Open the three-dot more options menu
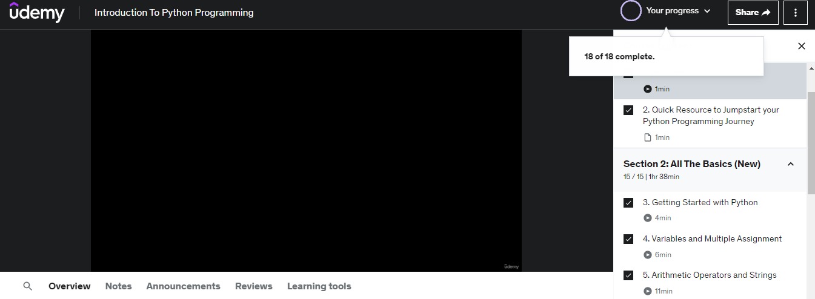This screenshot has width=815, height=299. coord(796,12)
